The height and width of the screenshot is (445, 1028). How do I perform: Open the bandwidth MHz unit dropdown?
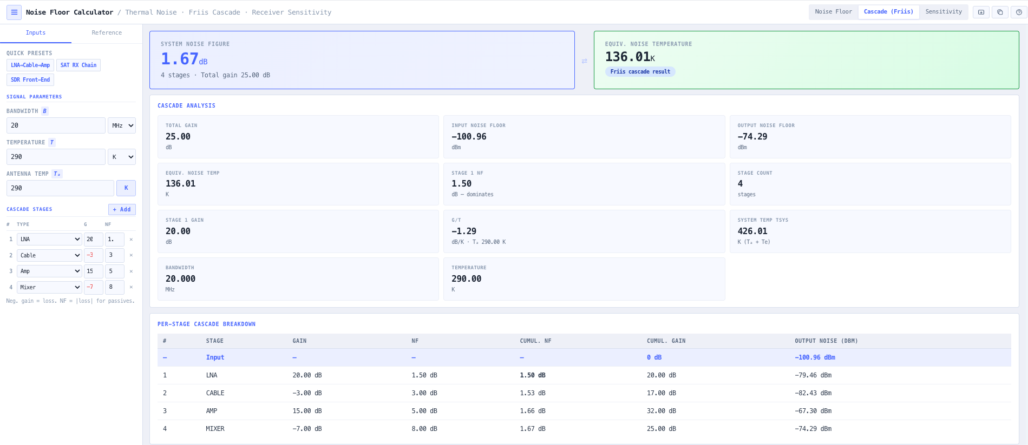(122, 125)
